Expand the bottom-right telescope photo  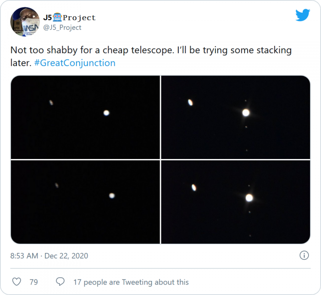(236, 202)
